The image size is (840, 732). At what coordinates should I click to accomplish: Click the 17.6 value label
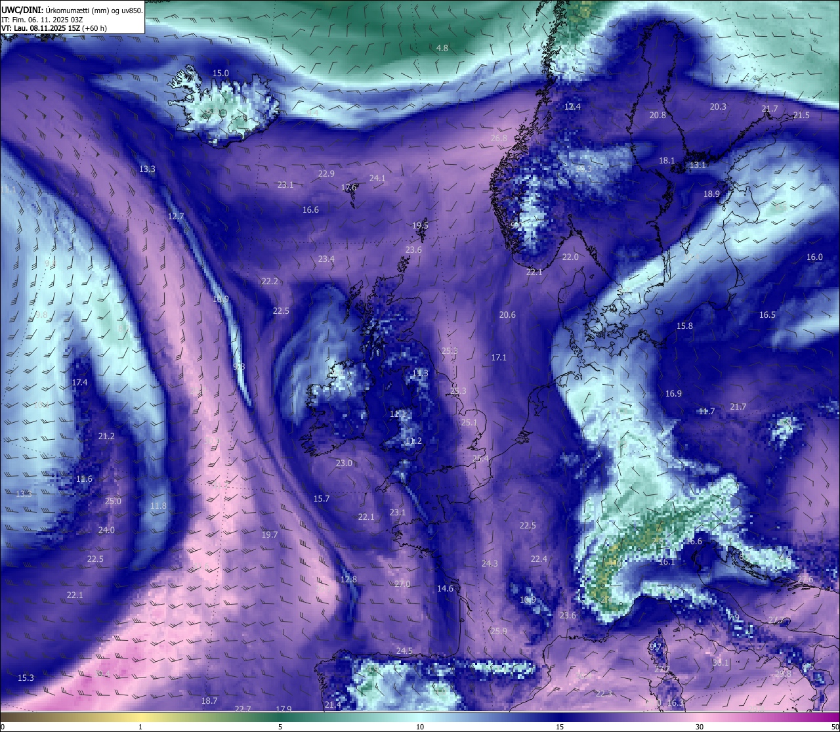point(348,187)
